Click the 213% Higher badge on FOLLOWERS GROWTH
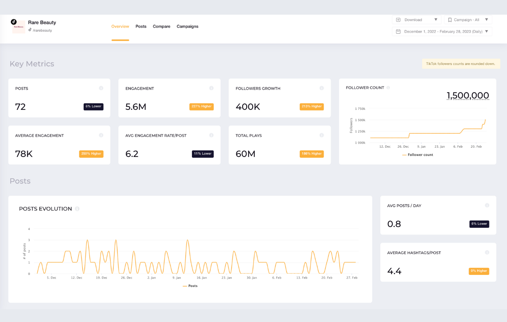507x322 pixels. pyautogui.click(x=312, y=107)
